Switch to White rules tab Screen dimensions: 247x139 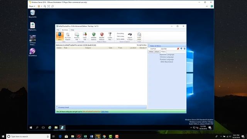(151, 52)
